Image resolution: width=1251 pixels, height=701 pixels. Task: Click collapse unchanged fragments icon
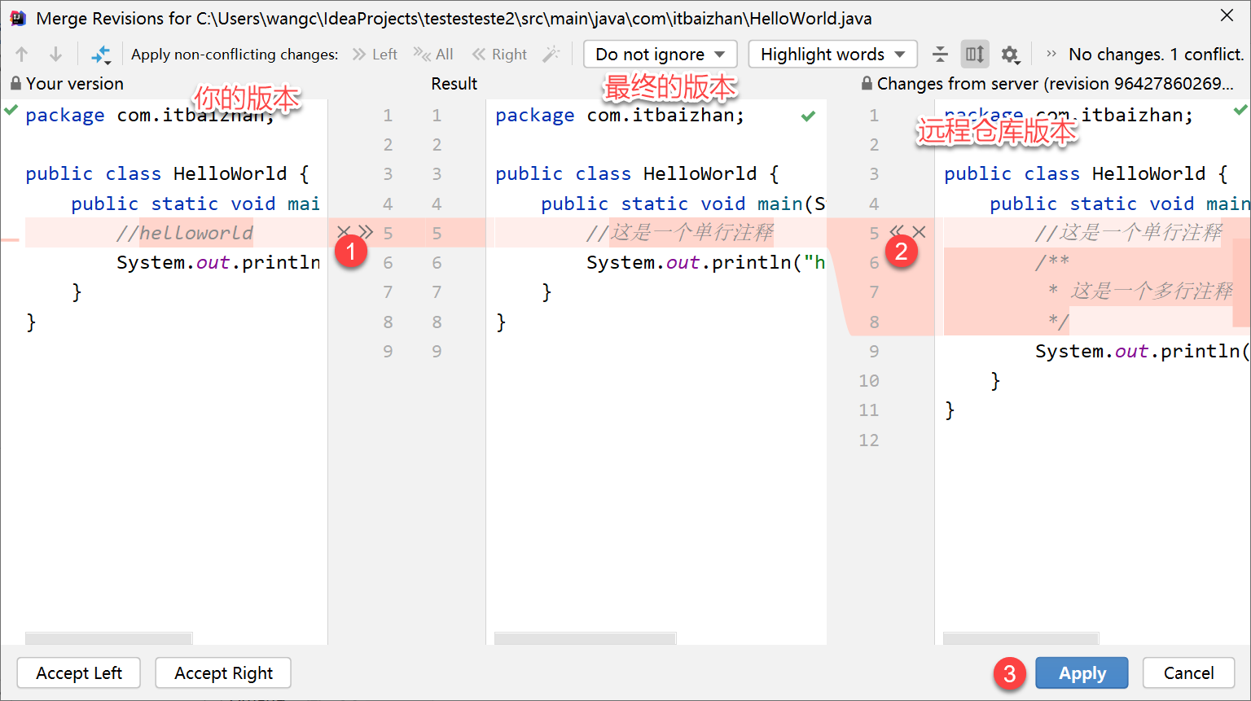(x=940, y=55)
